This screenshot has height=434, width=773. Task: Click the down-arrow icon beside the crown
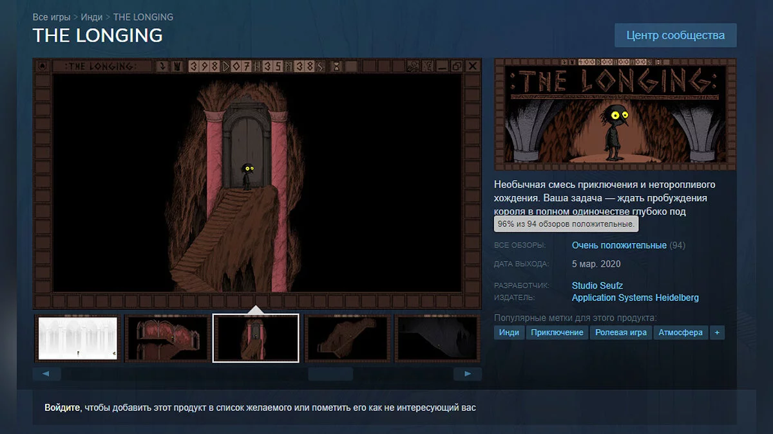coord(162,66)
